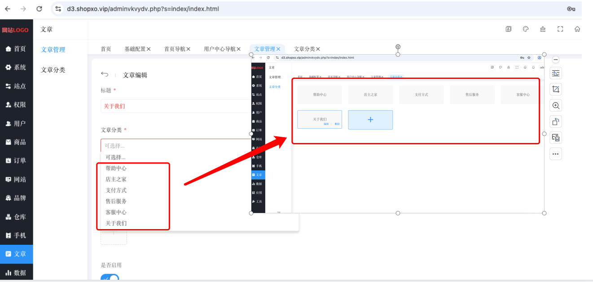Close the 文章管理 tab
Screen dimensions: 593x282
coord(278,49)
